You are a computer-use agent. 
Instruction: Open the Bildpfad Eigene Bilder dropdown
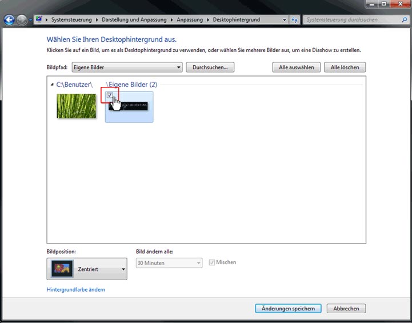pos(127,67)
